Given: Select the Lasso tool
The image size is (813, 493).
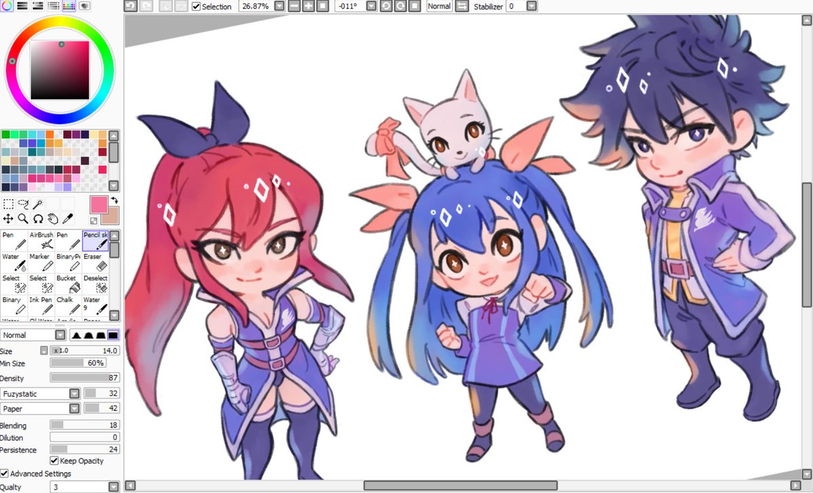Looking at the screenshot, I should click(23, 203).
